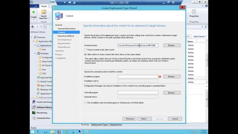The width and height of the screenshot is (238, 134).
Task: Click the Windows Sideloading Keys icon
Action: coord(38,89)
